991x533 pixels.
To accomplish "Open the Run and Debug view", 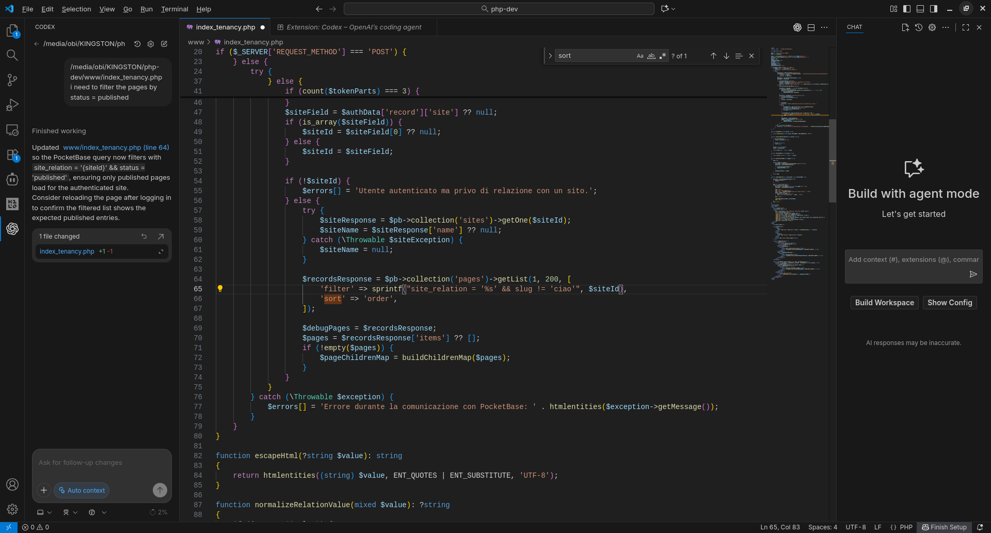I will coord(12,105).
